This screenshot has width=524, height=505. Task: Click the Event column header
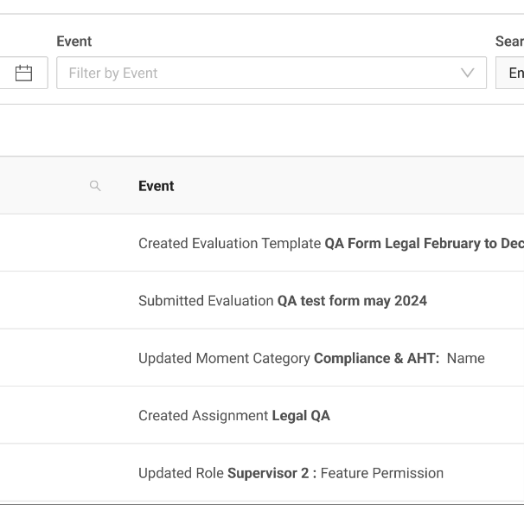coord(157,186)
